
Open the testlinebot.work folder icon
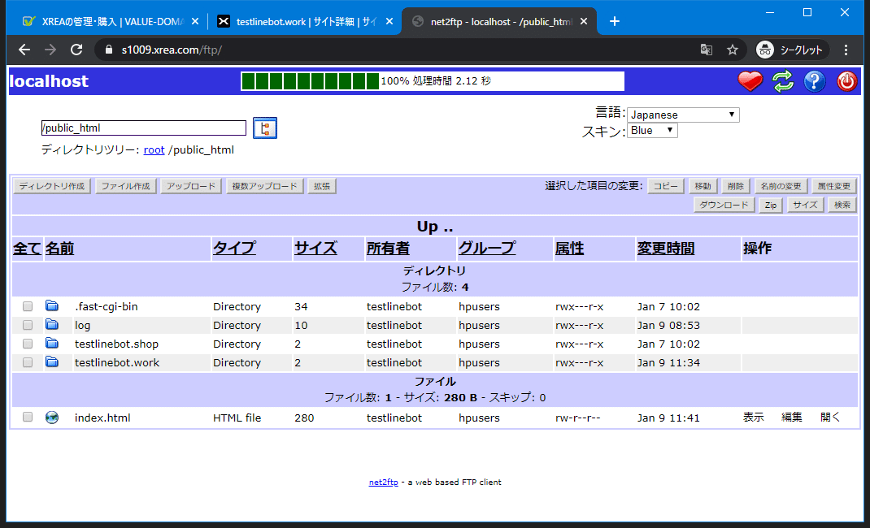pyautogui.click(x=52, y=362)
